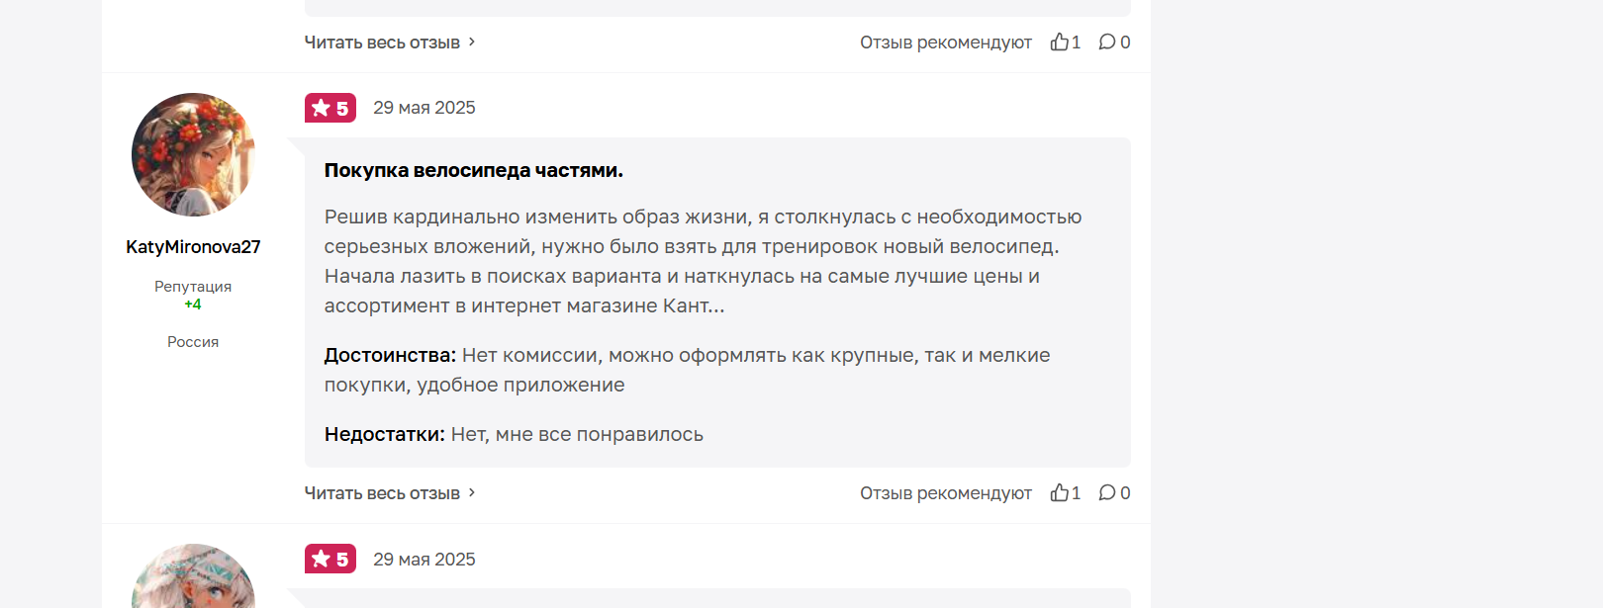Like the KatyMironova27 review with thumbs-up
Viewport: 1603px width, 608px height.
click(x=1060, y=492)
